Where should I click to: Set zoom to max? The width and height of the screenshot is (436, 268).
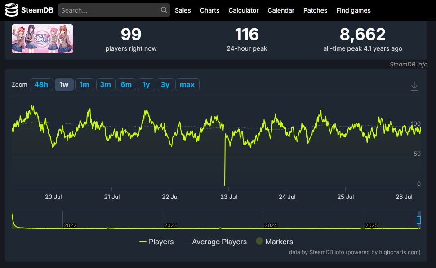pos(187,85)
